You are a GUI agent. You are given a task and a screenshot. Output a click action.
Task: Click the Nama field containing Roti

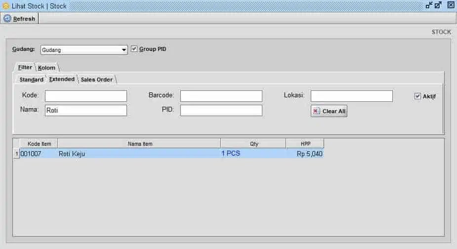point(85,110)
